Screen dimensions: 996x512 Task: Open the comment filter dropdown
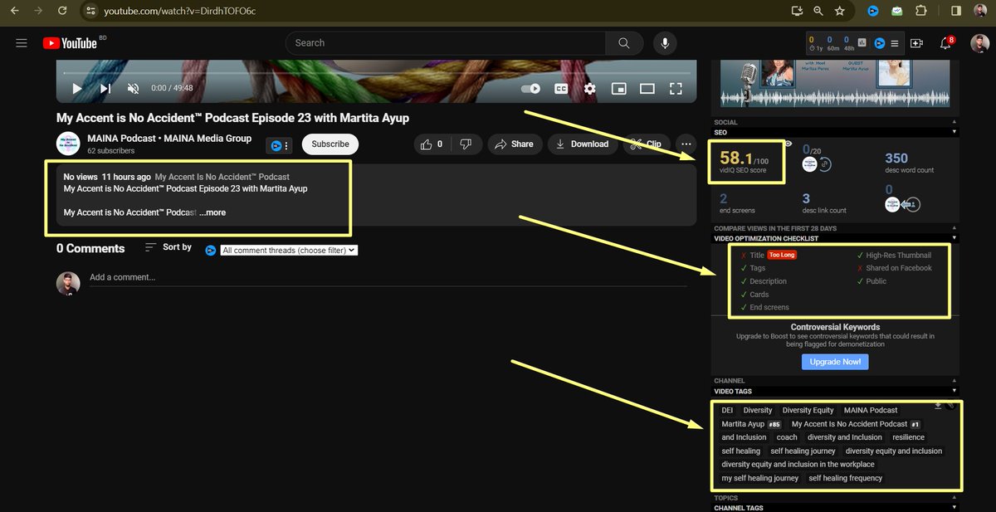click(x=289, y=249)
